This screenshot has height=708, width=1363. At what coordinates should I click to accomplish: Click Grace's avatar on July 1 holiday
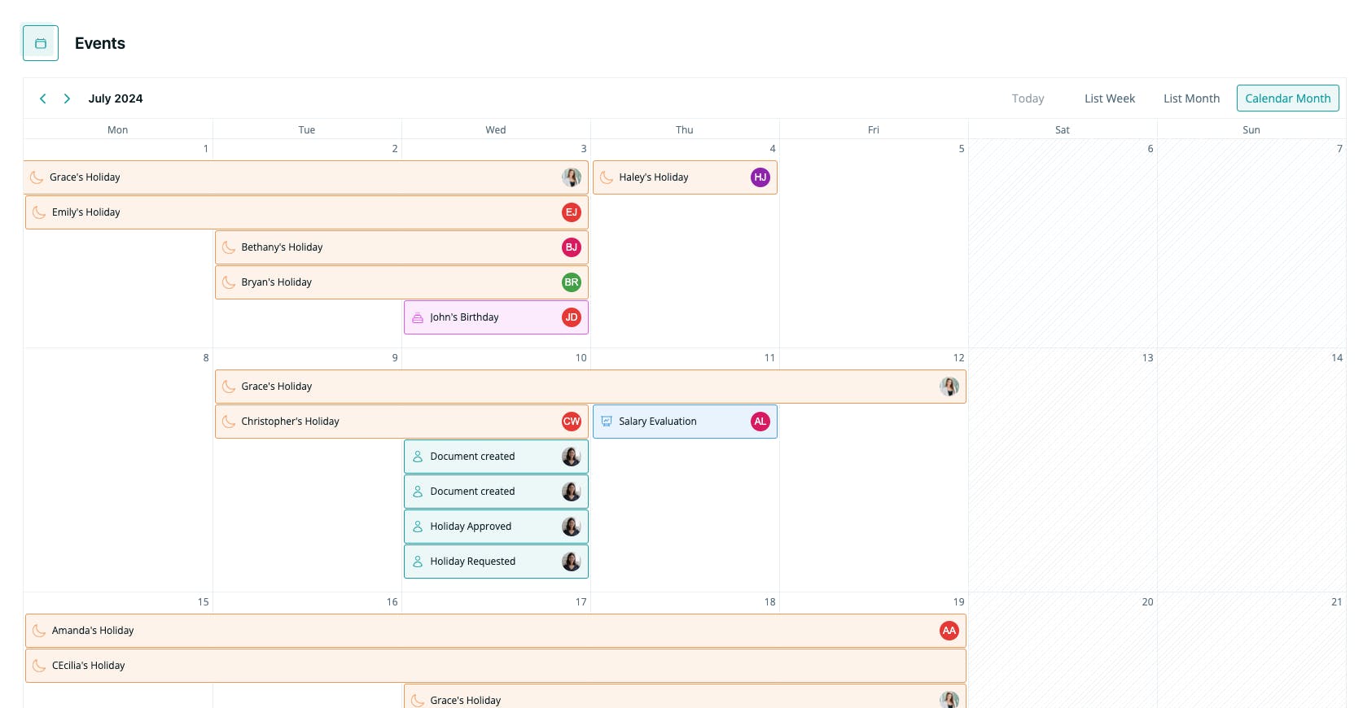572,177
